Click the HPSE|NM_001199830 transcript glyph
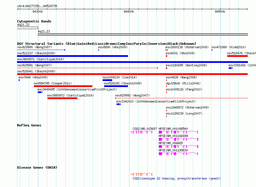This screenshot has width=256, height=187. click(178, 154)
